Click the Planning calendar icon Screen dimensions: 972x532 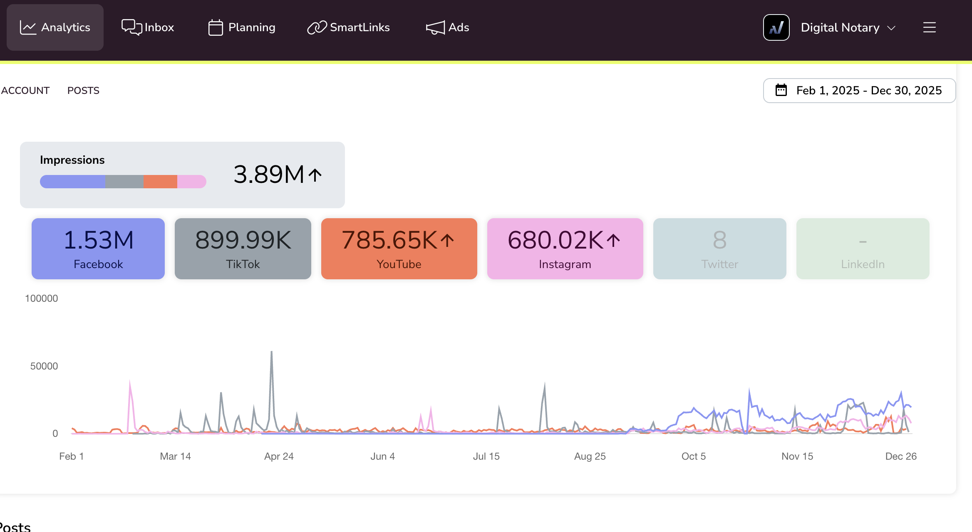coord(216,27)
